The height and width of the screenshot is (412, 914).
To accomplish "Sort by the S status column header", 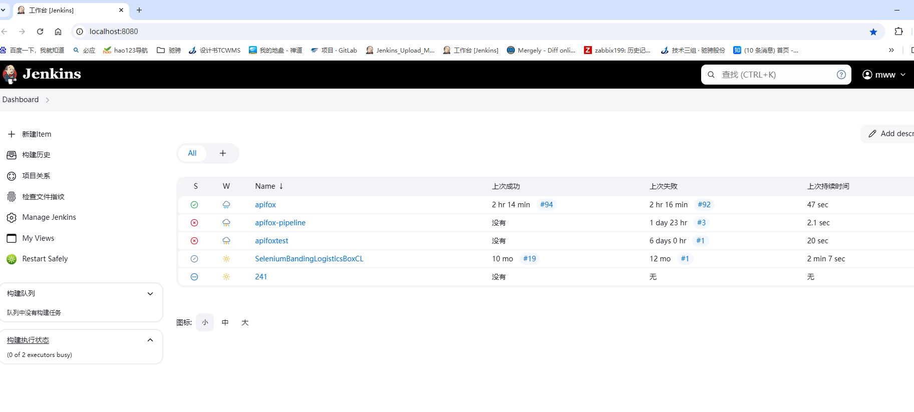I will coord(196,186).
